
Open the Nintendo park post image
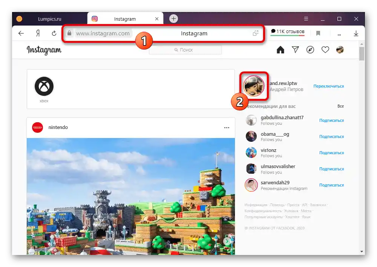pyautogui.click(x=131, y=196)
